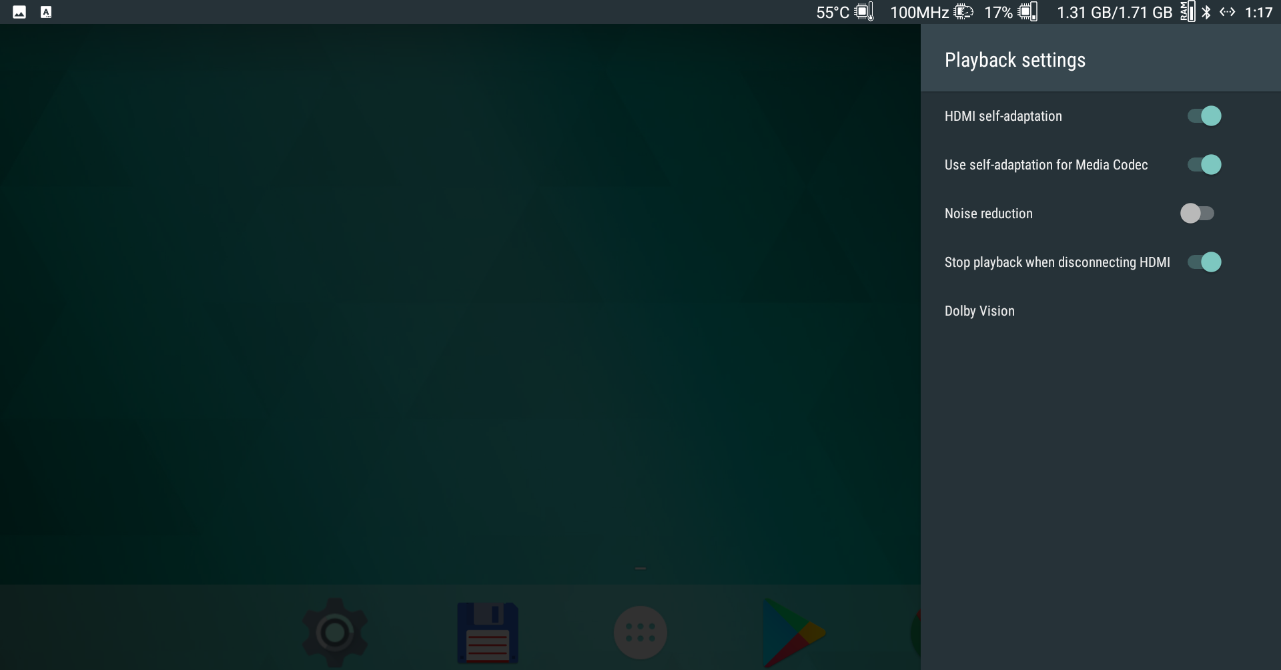The height and width of the screenshot is (670, 1281).
Task: Click the Use self-adaptation for Media Codec label
Action: [x=1046, y=165]
